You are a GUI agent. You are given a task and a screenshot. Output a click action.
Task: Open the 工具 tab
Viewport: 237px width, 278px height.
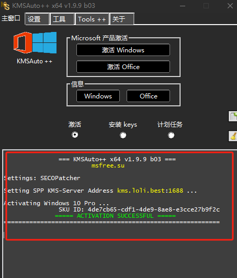(62, 19)
